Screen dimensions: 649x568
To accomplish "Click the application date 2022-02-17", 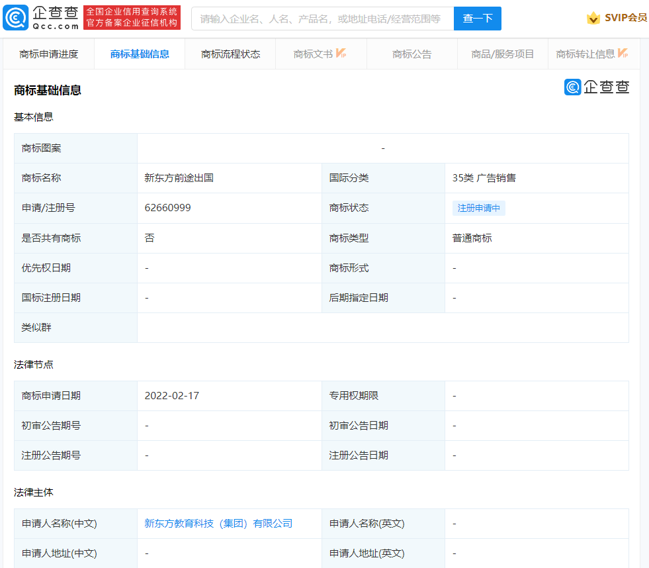I will pos(172,396).
